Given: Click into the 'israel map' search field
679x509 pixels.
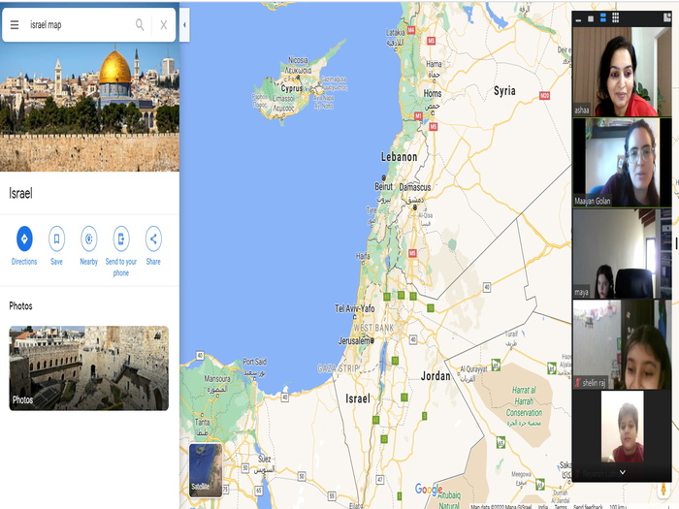Looking at the screenshot, I should [78, 24].
